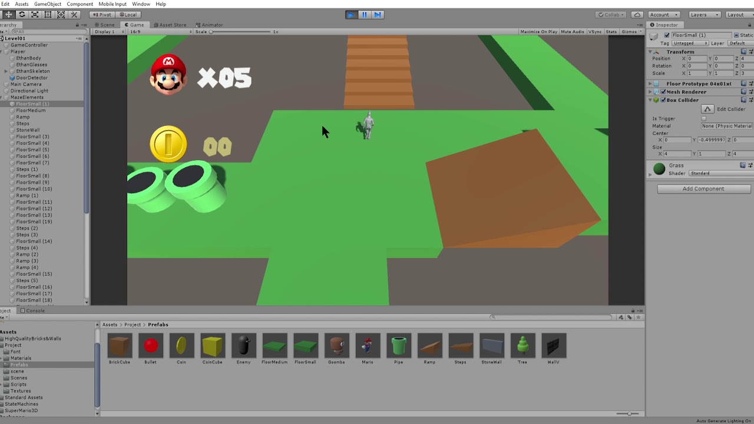Screen dimensions: 754x424
Task: Select the Move tool in the toolbar
Action: pos(8,14)
